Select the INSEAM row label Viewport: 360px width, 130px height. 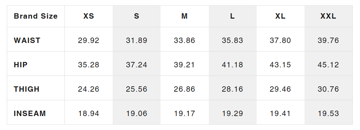tap(30, 114)
